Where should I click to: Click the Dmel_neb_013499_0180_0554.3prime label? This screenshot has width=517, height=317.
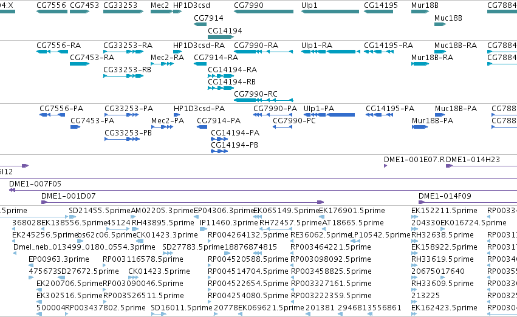84,247
